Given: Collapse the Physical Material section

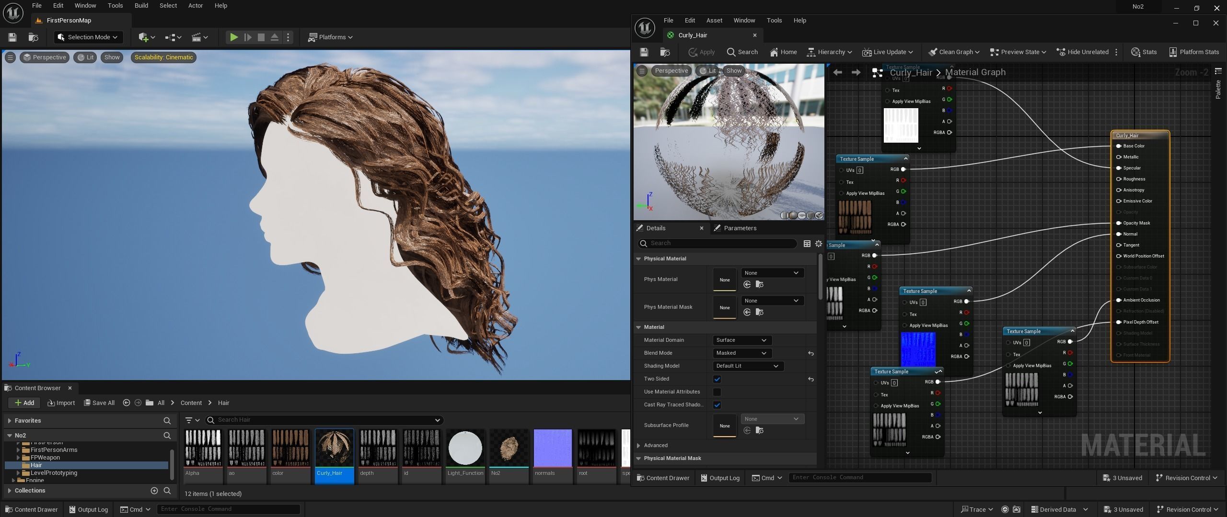Looking at the screenshot, I should pos(638,259).
